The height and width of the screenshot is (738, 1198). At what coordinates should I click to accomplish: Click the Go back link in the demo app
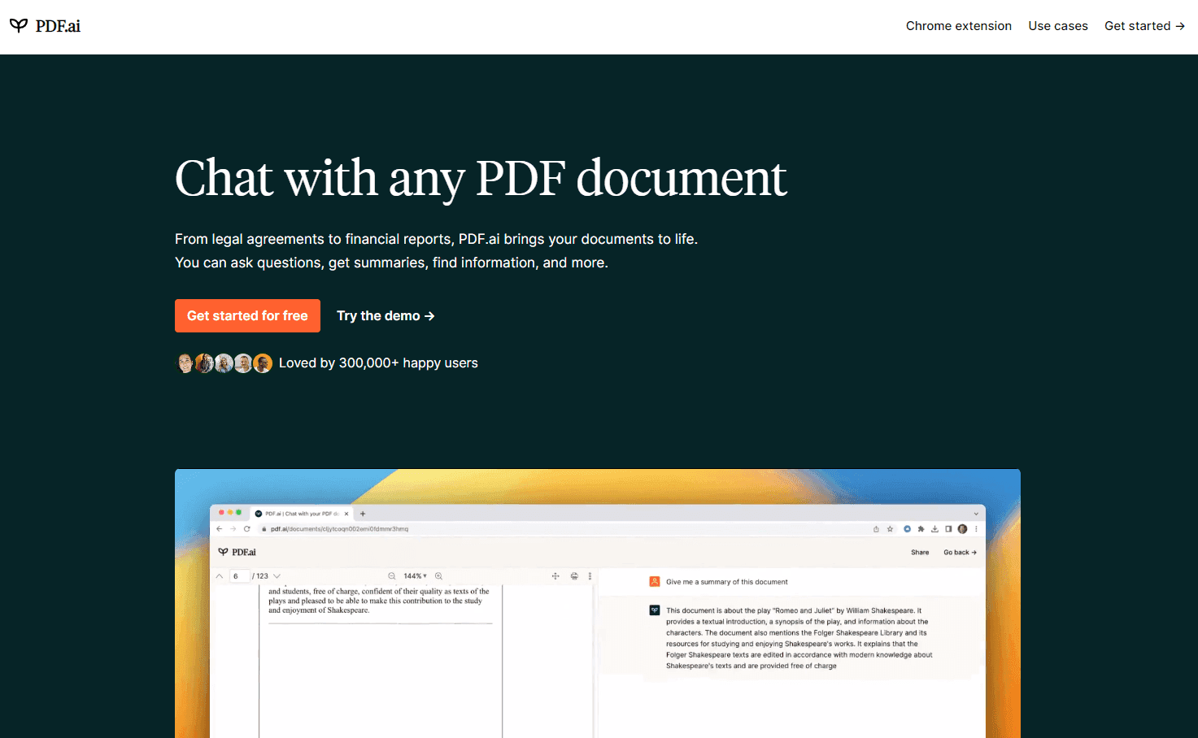(960, 553)
